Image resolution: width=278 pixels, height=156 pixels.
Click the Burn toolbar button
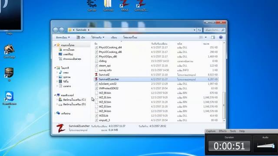pos(114,38)
